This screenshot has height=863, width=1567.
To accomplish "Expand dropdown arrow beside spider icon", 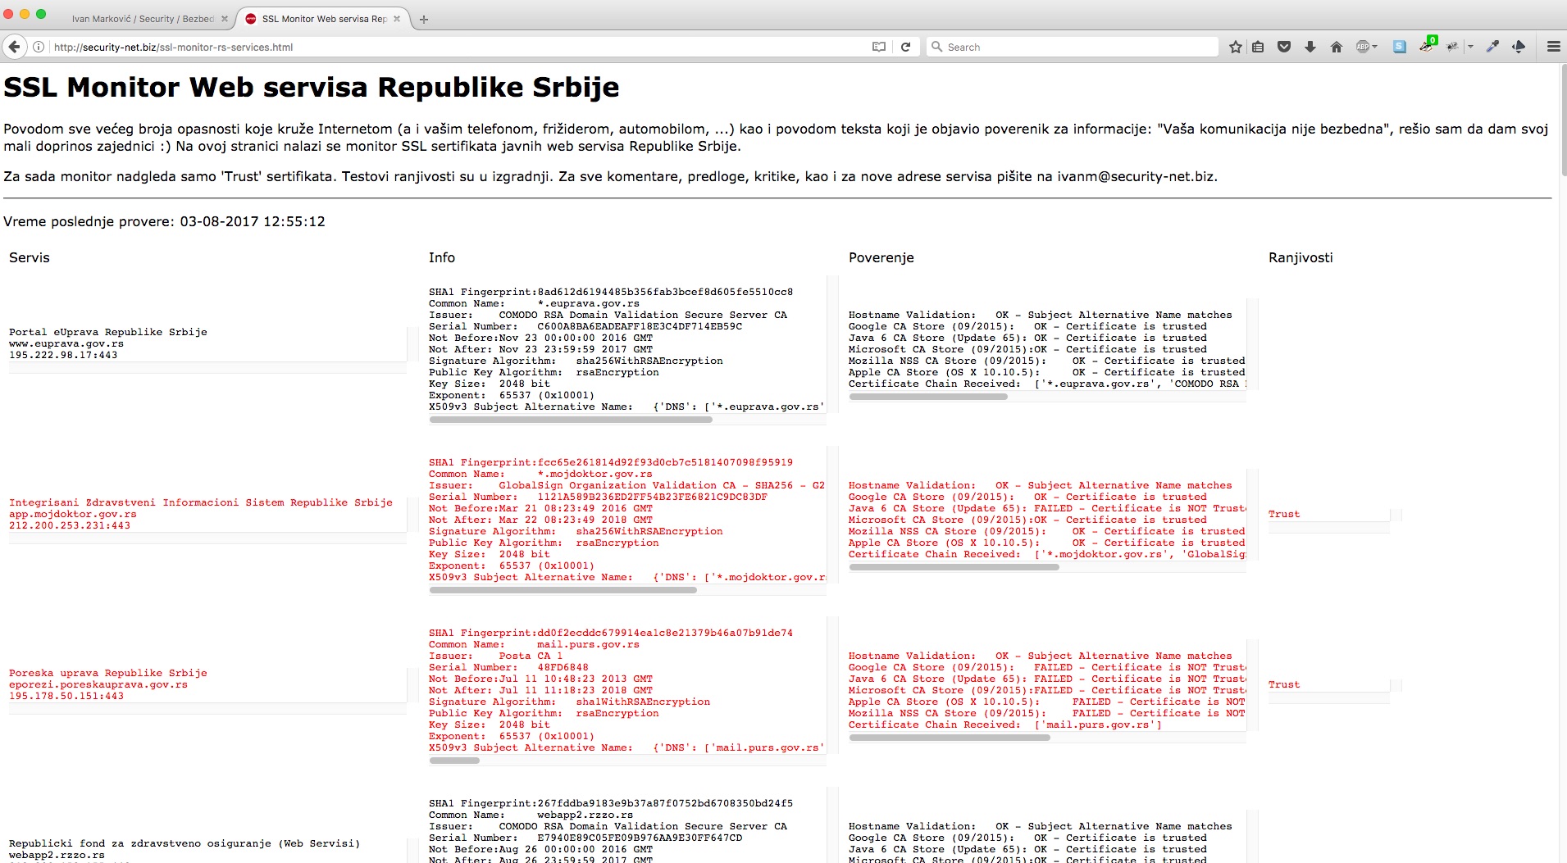I will tap(1470, 47).
